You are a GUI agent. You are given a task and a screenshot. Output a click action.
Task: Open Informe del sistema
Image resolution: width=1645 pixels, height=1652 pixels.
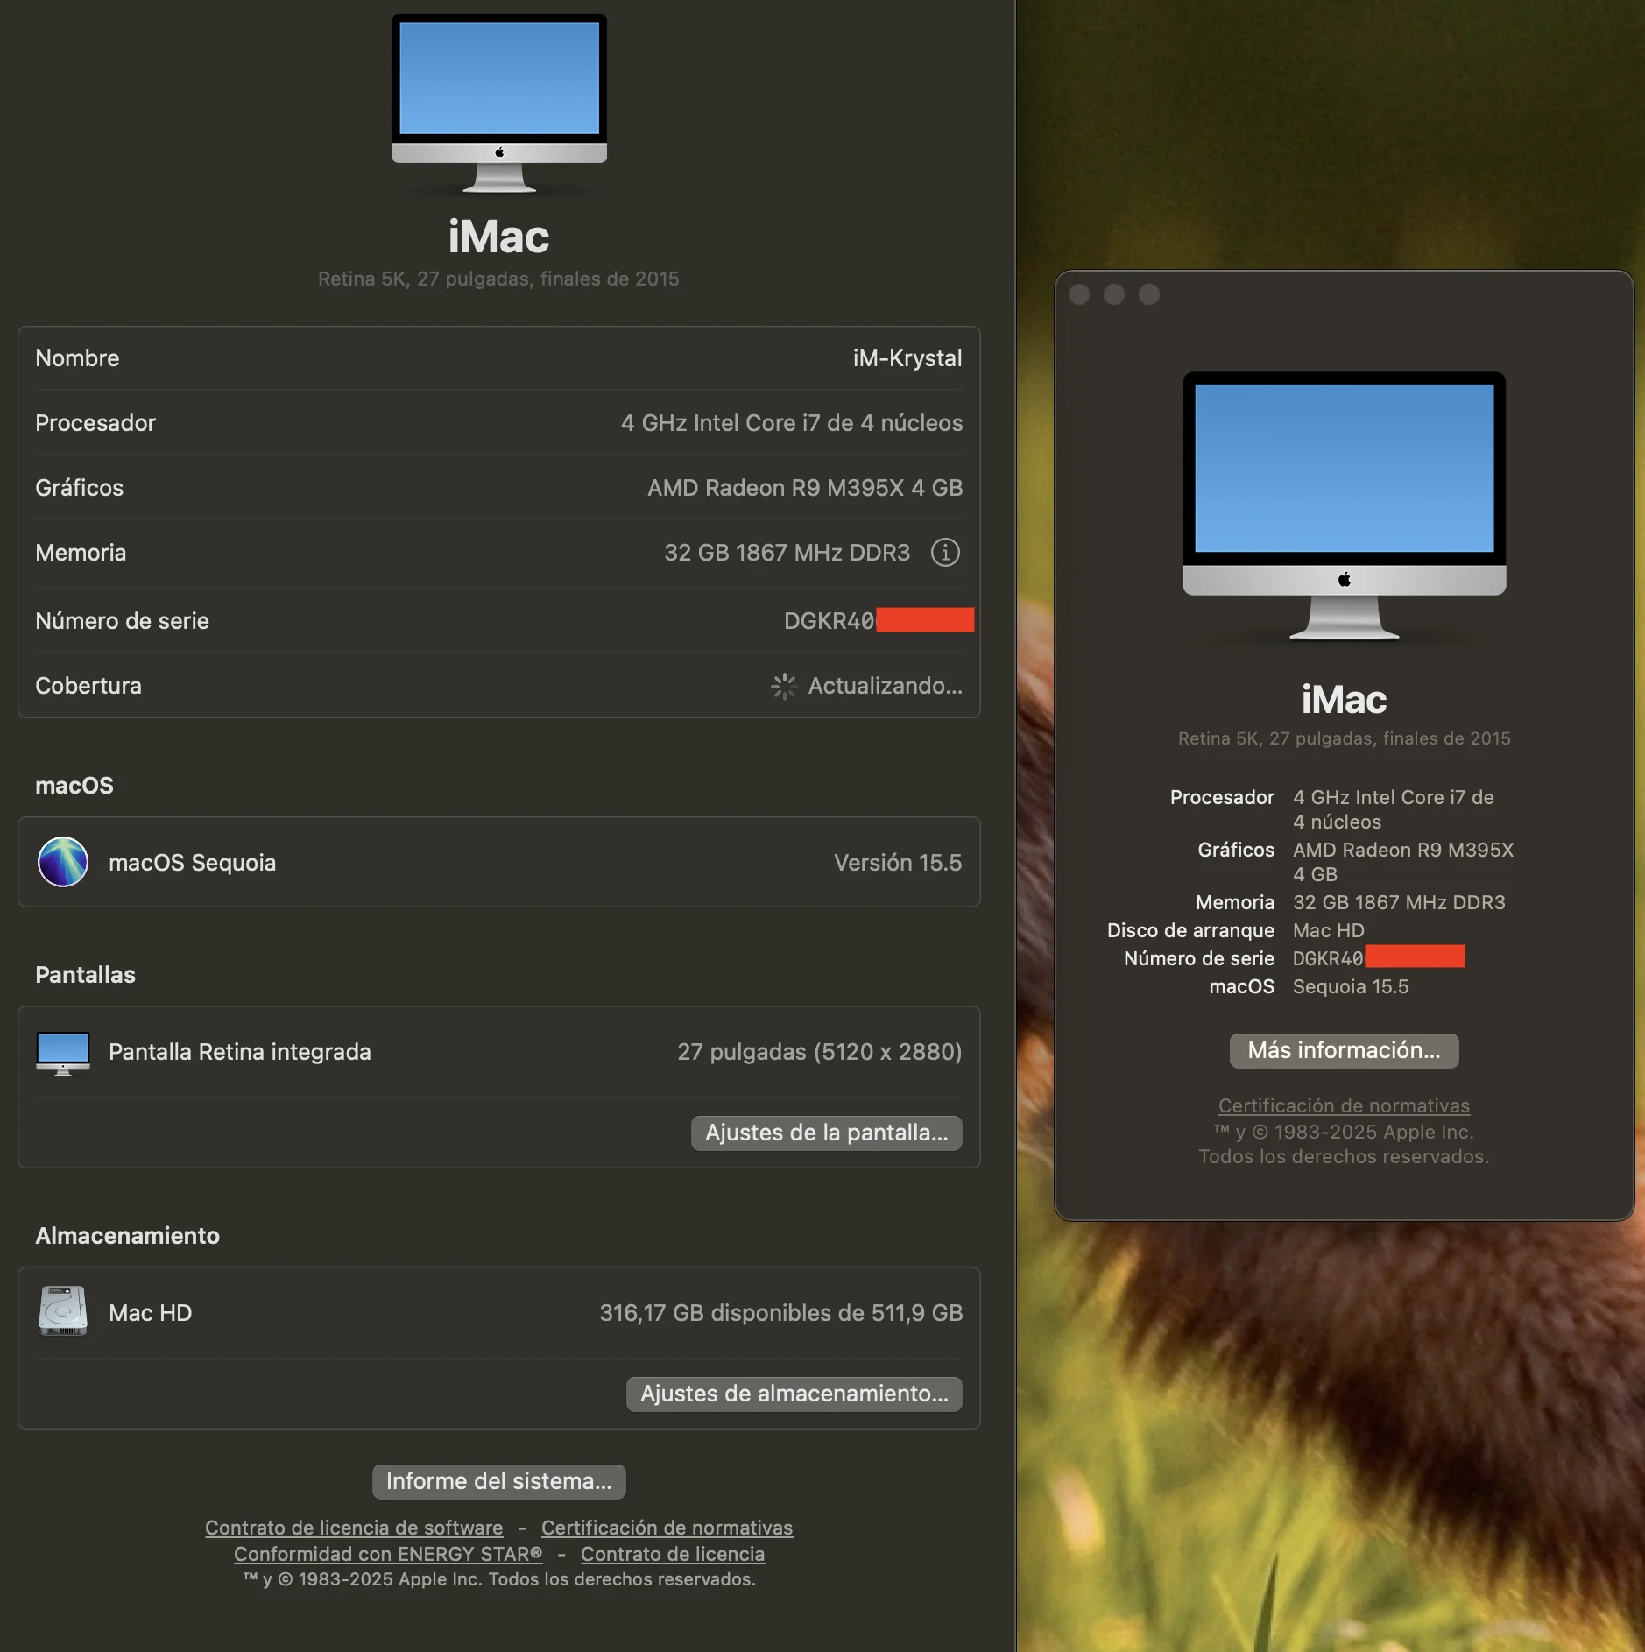coord(499,1481)
